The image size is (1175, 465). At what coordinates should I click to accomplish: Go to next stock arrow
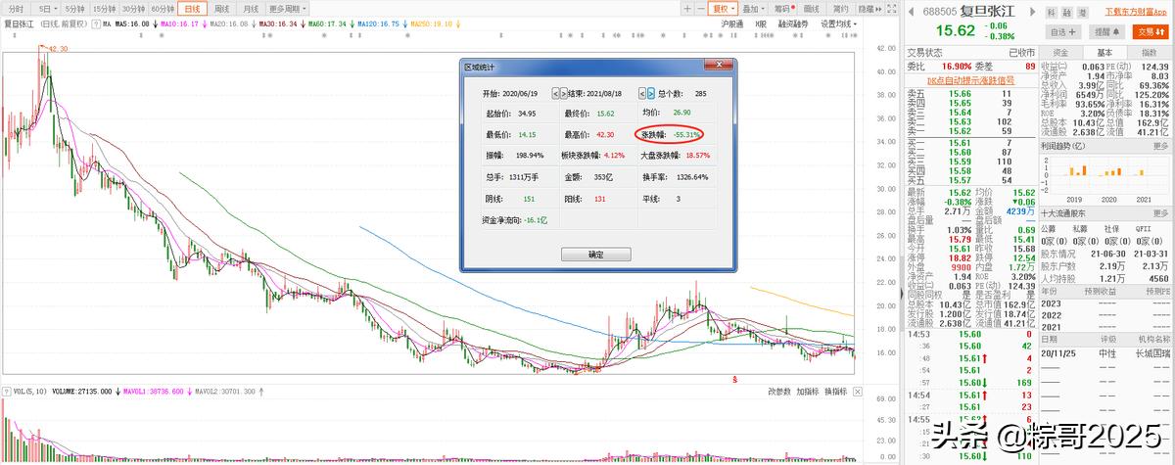click(1033, 11)
